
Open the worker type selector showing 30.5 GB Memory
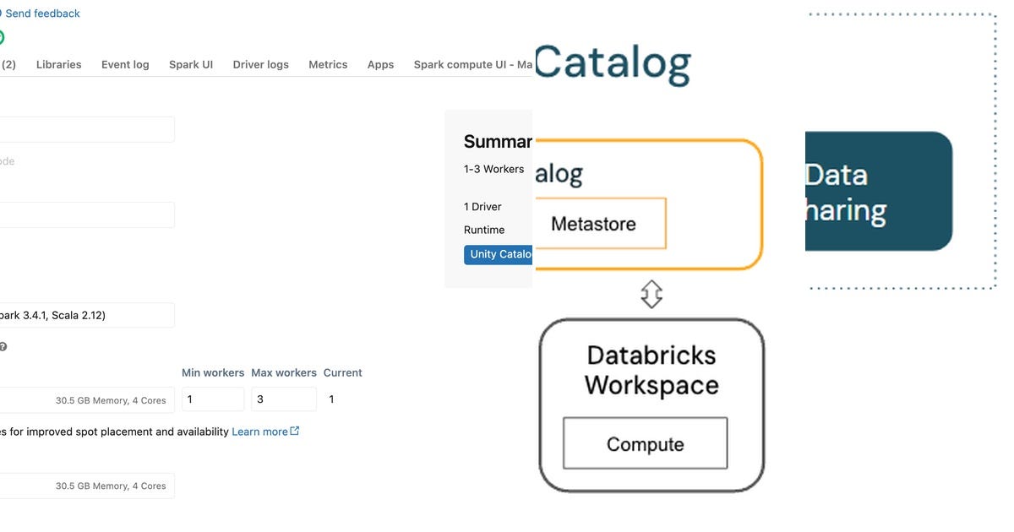tap(84, 399)
